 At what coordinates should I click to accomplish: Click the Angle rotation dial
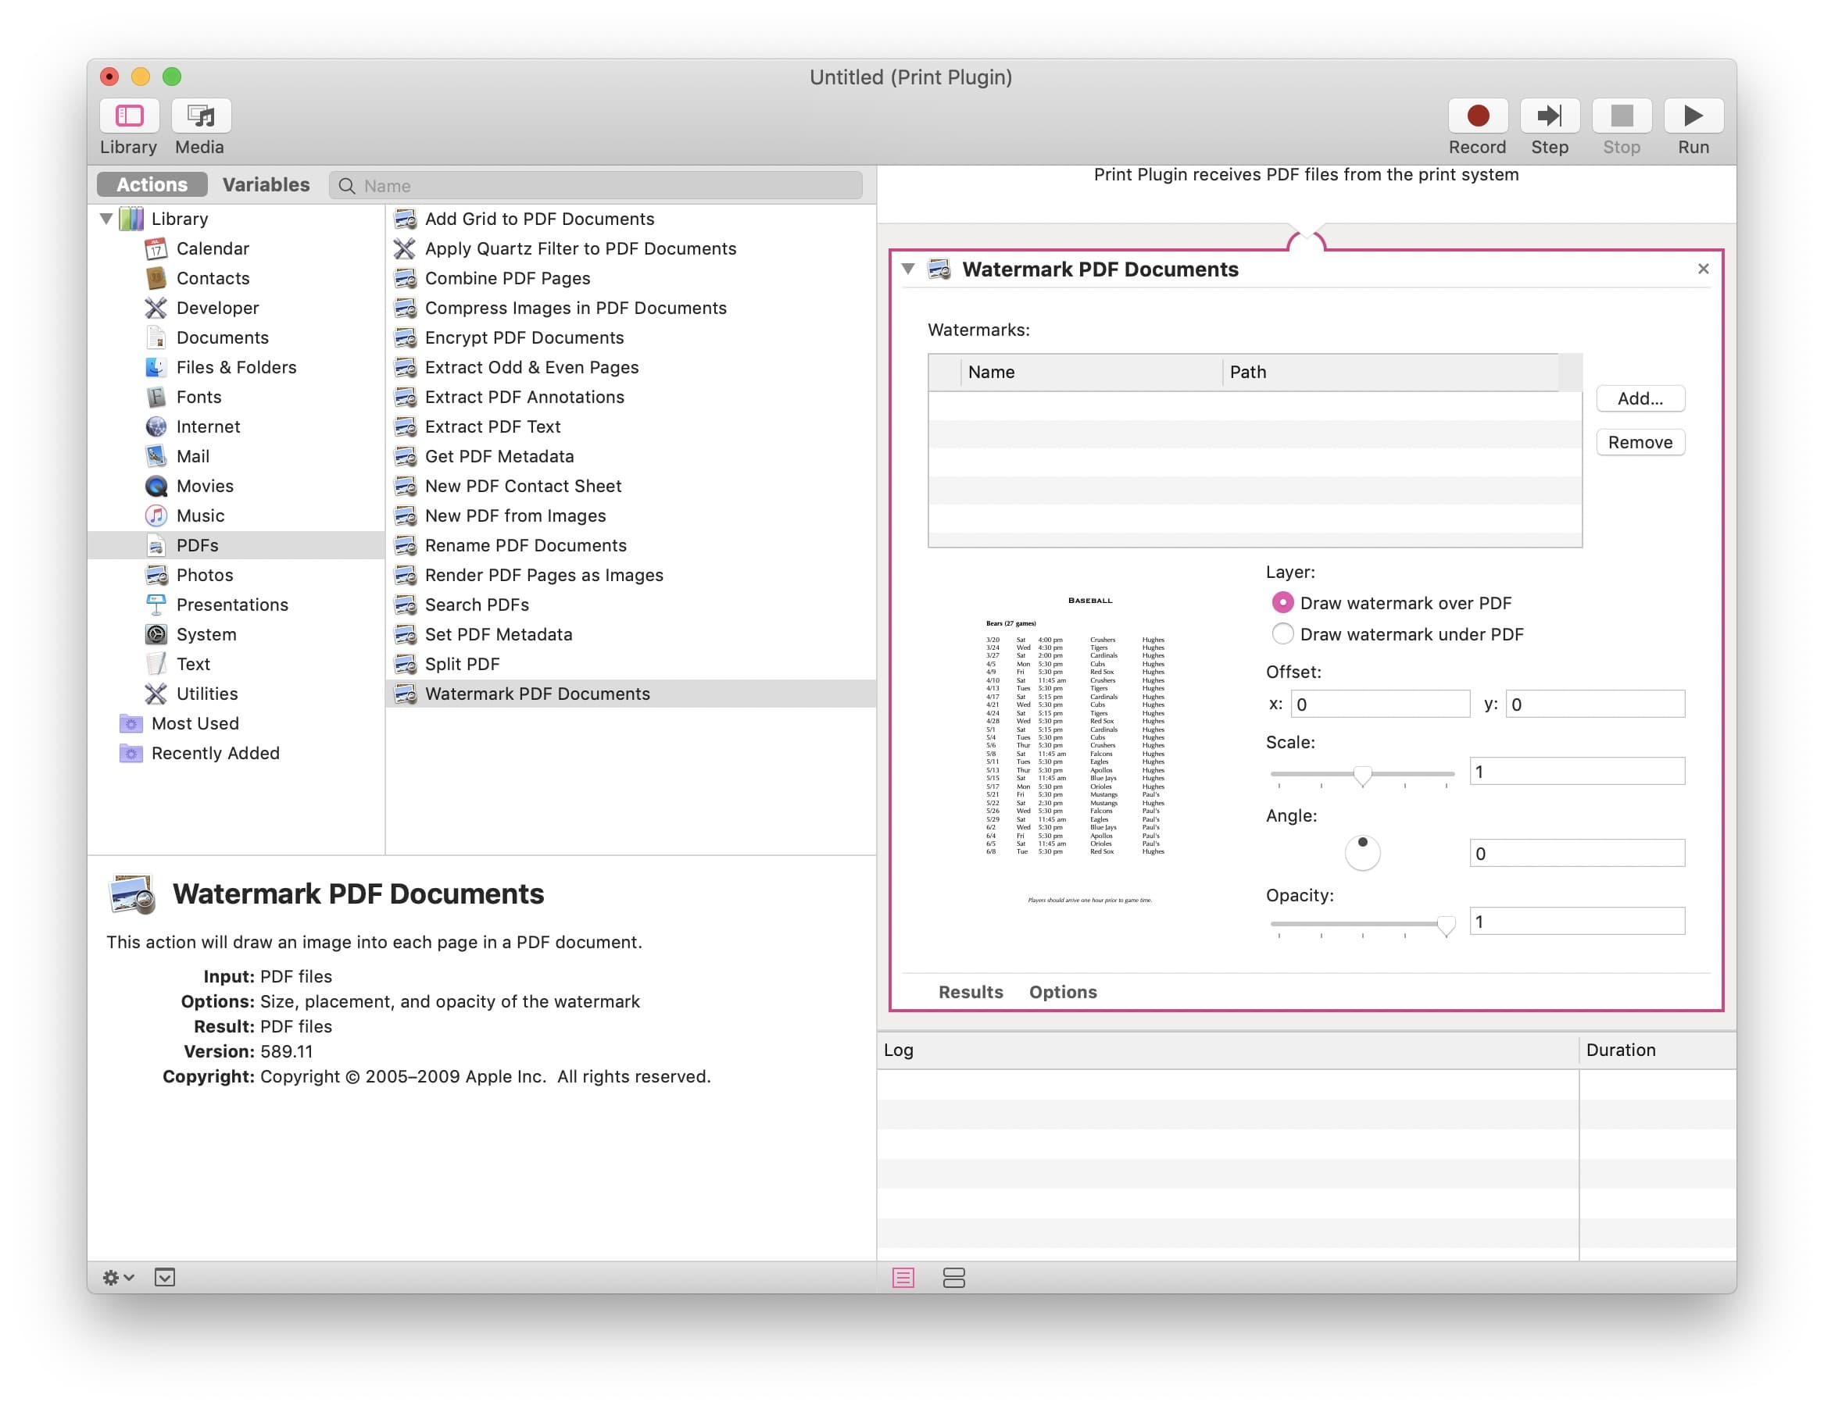(x=1362, y=852)
